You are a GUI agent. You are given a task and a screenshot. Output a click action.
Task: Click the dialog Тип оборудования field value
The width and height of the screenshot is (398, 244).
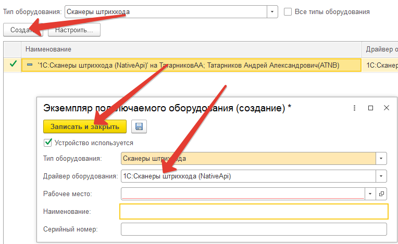click(248, 159)
